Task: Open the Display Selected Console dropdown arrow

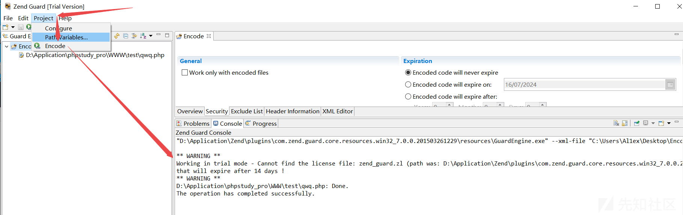Action: click(653, 123)
